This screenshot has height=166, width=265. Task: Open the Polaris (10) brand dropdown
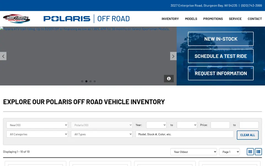102,125
